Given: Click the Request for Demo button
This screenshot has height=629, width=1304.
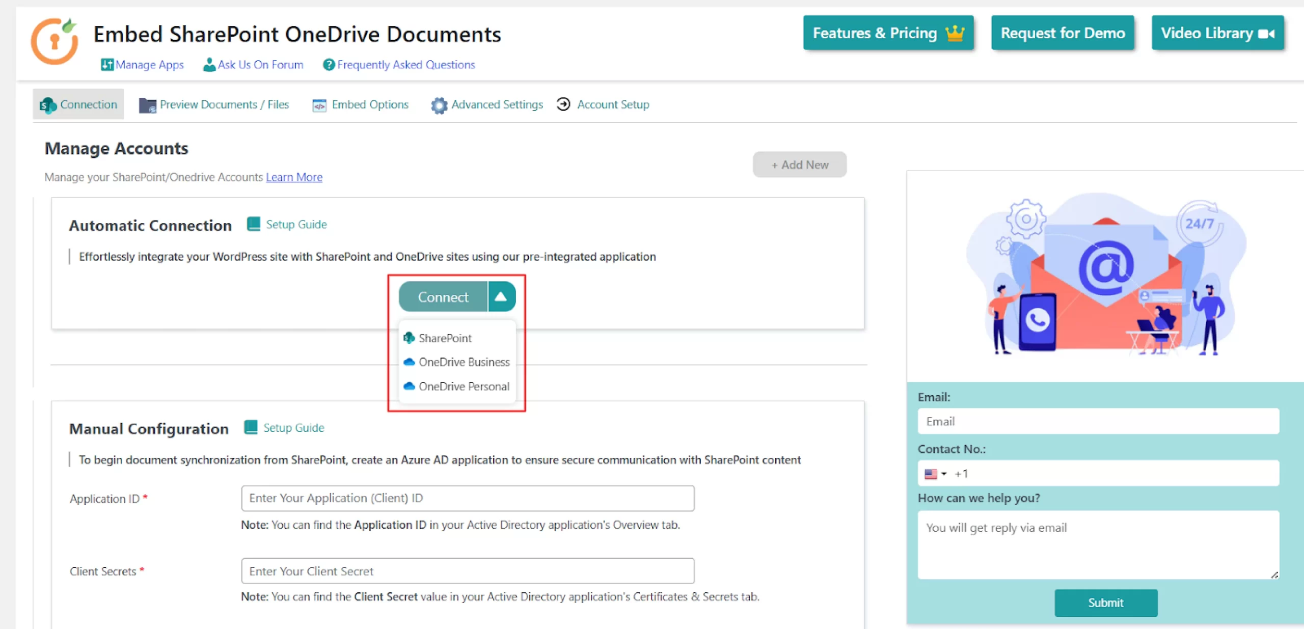Looking at the screenshot, I should click(x=1063, y=33).
